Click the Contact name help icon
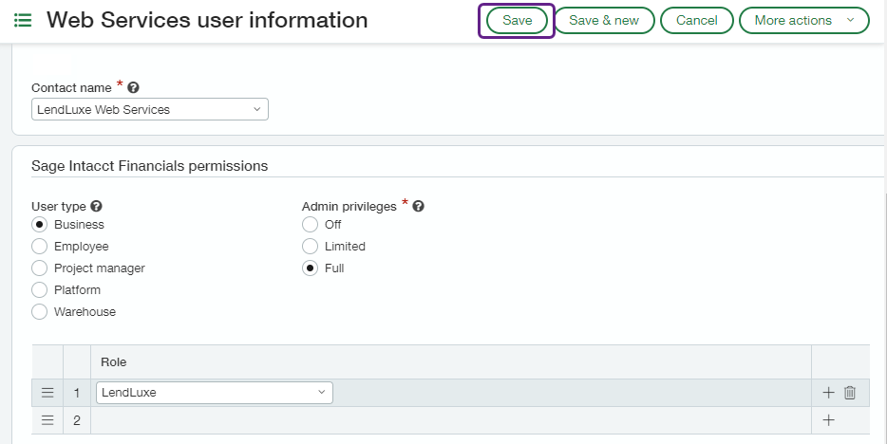Image resolution: width=887 pixels, height=444 pixels. [134, 87]
